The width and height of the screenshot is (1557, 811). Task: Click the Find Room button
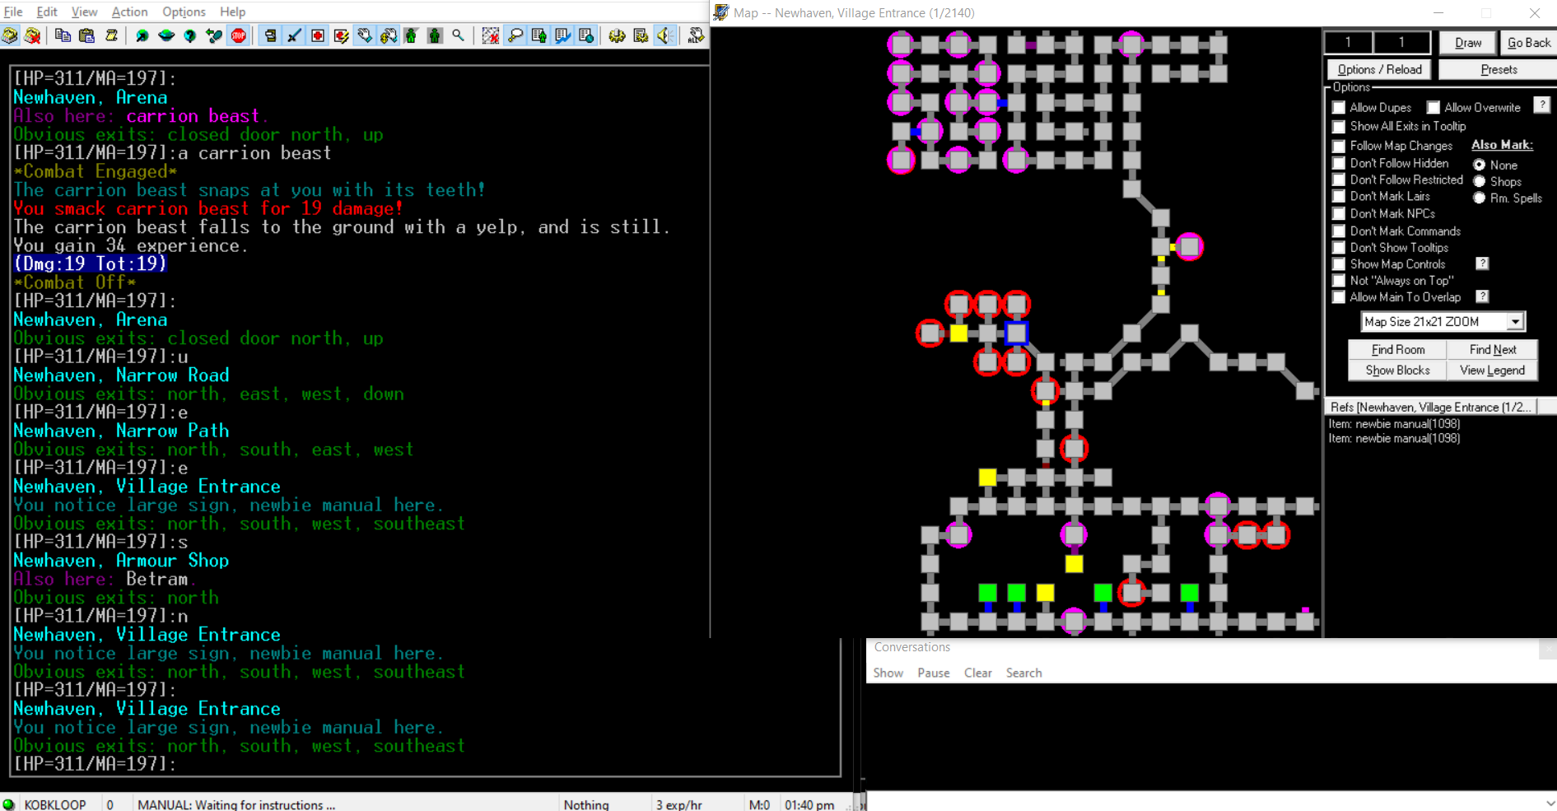pos(1397,350)
